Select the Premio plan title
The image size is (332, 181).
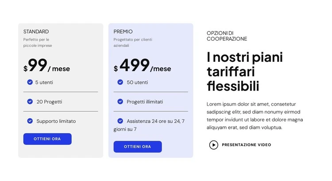coord(123,32)
